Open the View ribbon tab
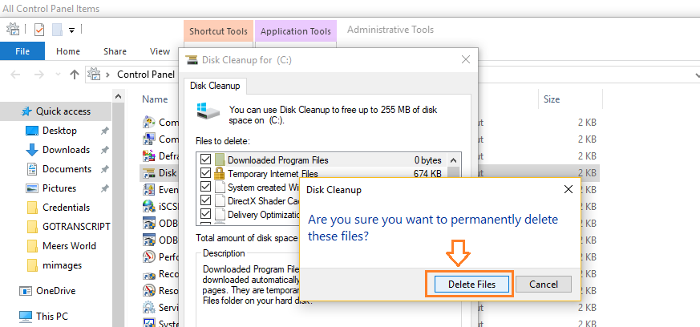 coord(160,51)
